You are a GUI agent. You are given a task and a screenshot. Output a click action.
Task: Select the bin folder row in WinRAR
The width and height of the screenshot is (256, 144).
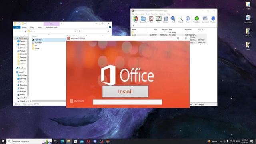(x=169, y=35)
